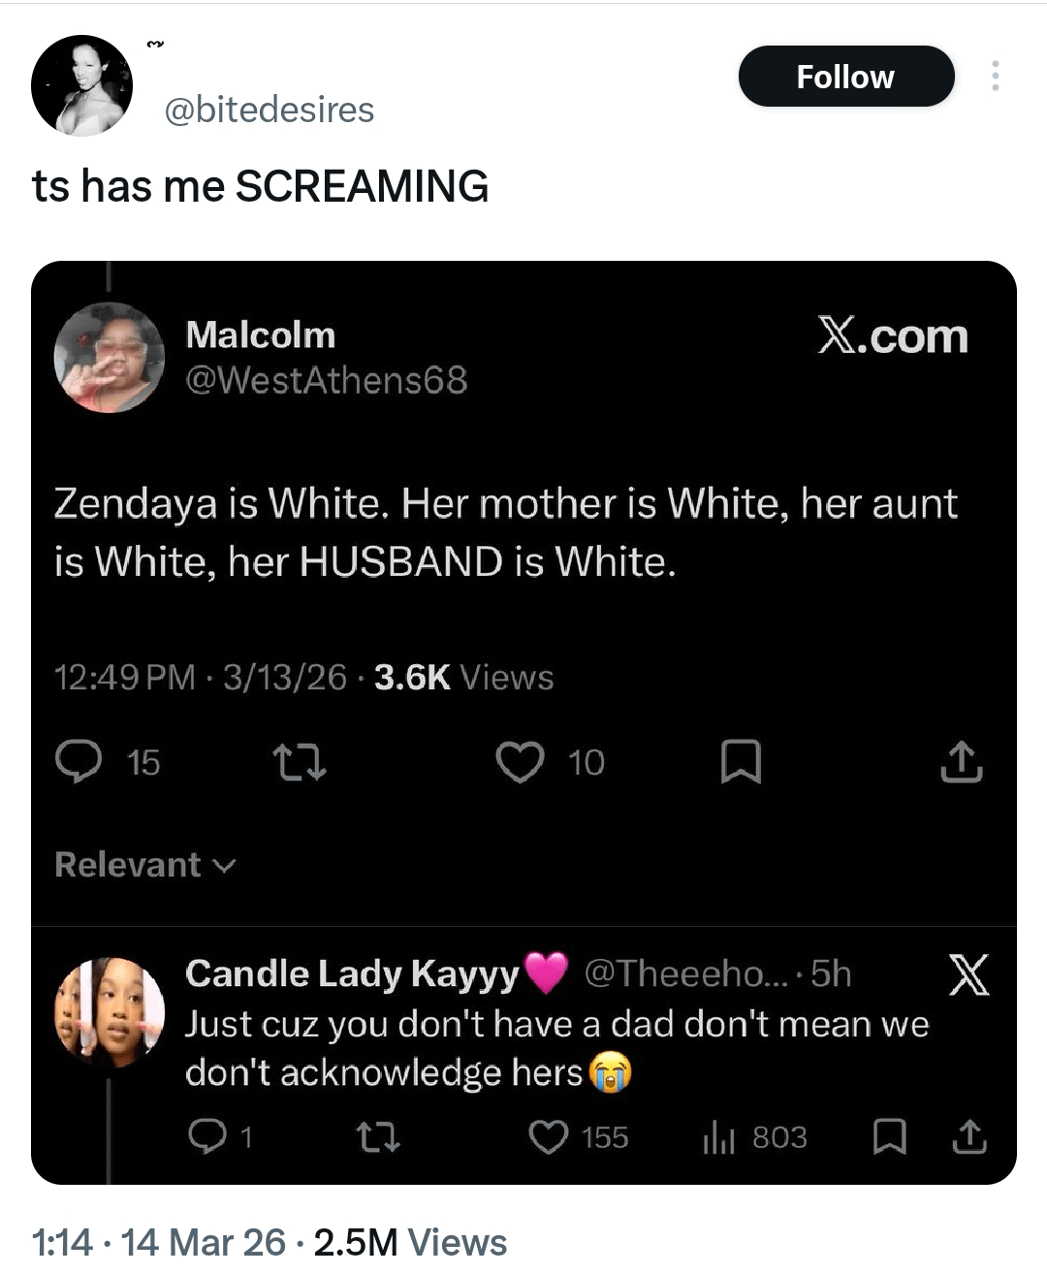Repost Candle Lady Kayyy's reply
The height and width of the screenshot is (1274, 1047).
[x=377, y=1137]
